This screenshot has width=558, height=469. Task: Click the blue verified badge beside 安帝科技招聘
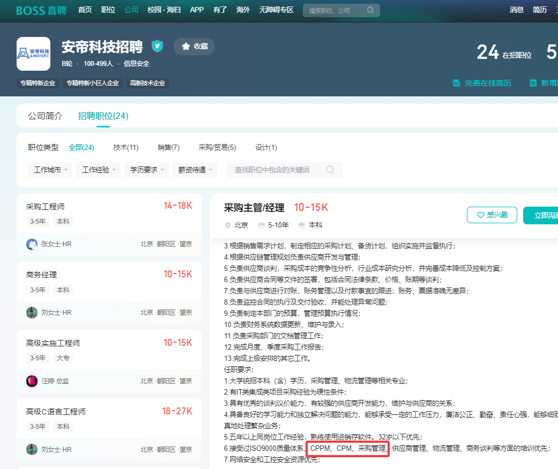pyautogui.click(x=157, y=46)
